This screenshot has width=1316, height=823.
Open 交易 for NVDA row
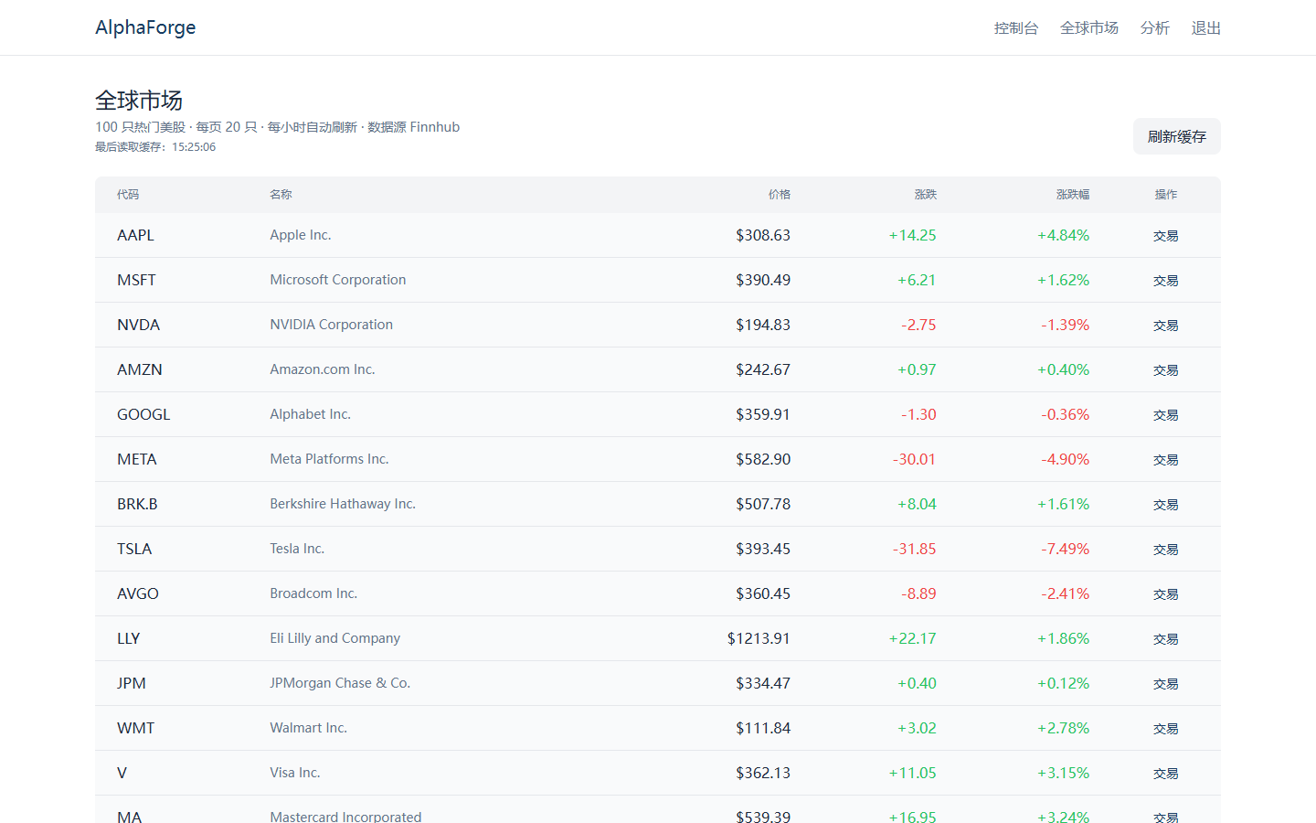pos(1165,326)
